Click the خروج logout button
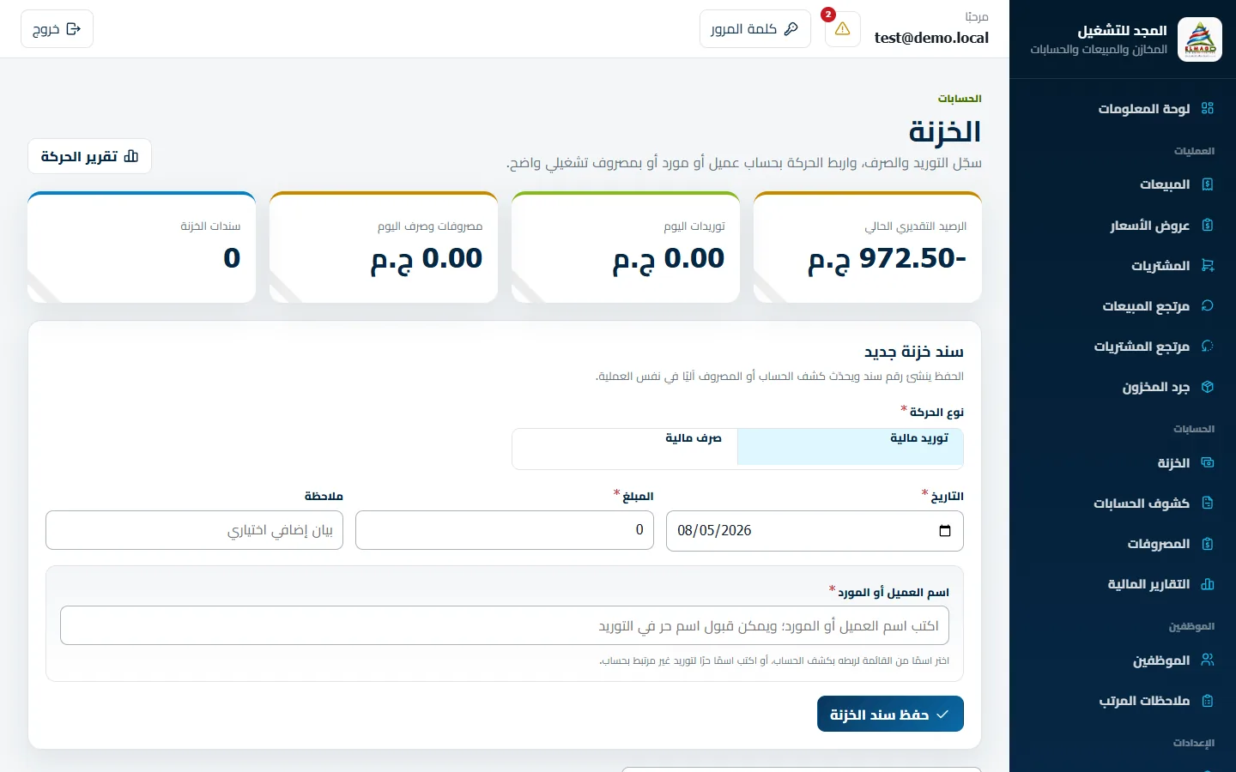This screenshot has height=772, width=1236. click(57, 29)
